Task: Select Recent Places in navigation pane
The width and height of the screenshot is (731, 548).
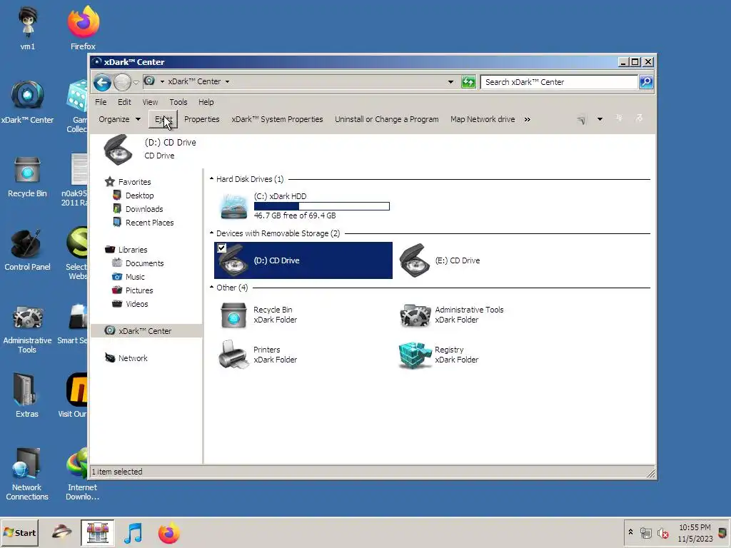Action: click(x=149, y=223)
